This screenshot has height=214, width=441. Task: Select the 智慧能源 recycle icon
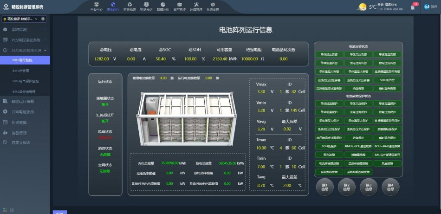click(130, 6)
